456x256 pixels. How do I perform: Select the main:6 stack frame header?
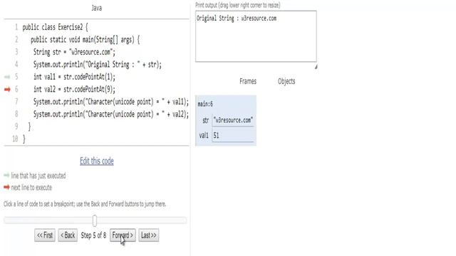(x=205, y=104)
